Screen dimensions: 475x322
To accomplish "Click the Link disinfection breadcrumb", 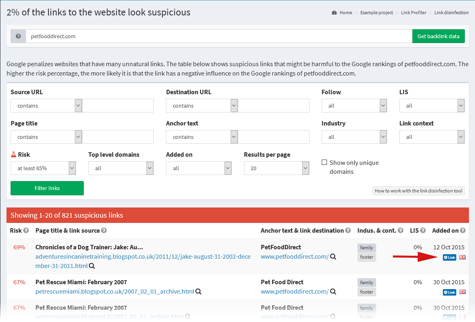I will click(451, 13).
